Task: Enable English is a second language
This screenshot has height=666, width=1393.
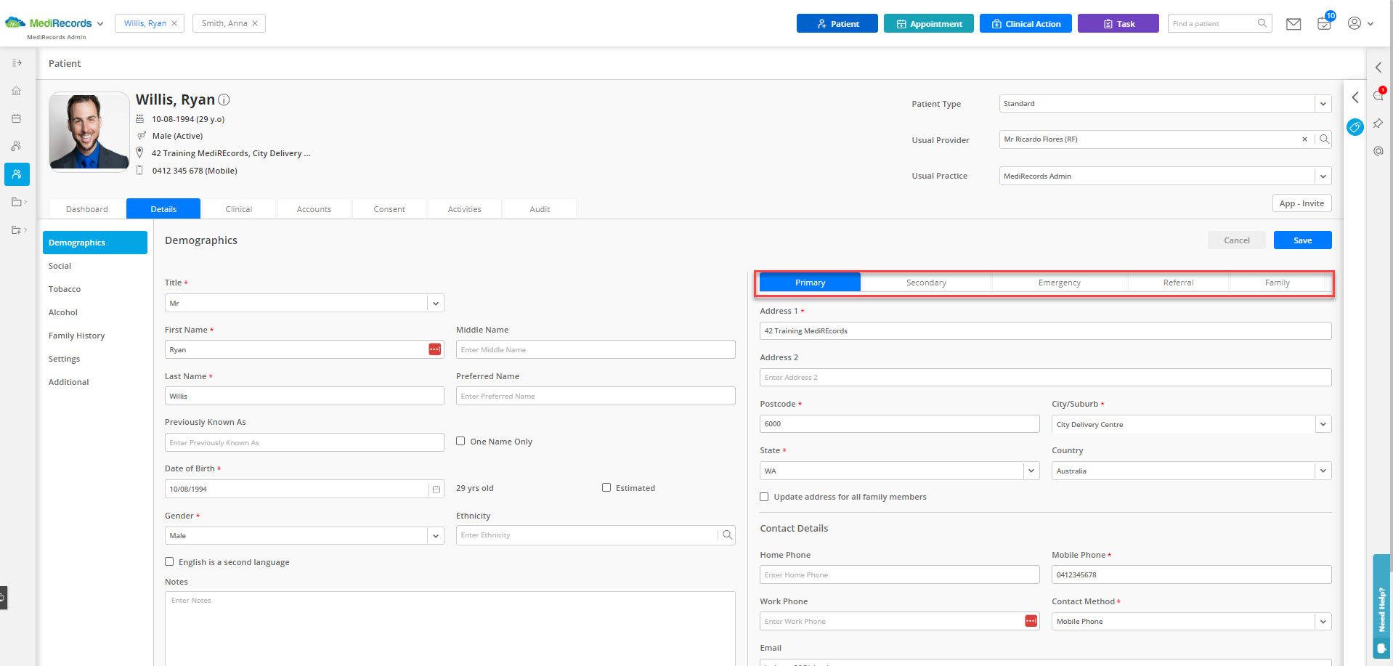Action: point(169,561)
